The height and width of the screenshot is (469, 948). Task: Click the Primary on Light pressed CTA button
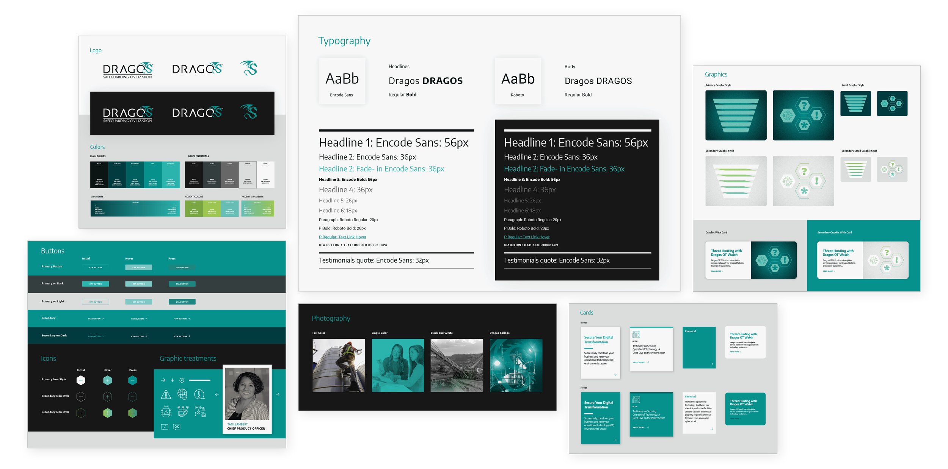pos(182,302)
